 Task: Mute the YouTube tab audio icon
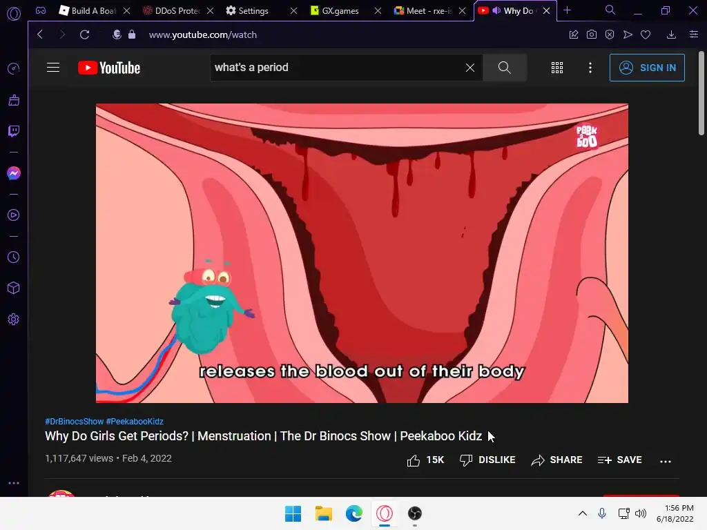click(x=496, y=10)
